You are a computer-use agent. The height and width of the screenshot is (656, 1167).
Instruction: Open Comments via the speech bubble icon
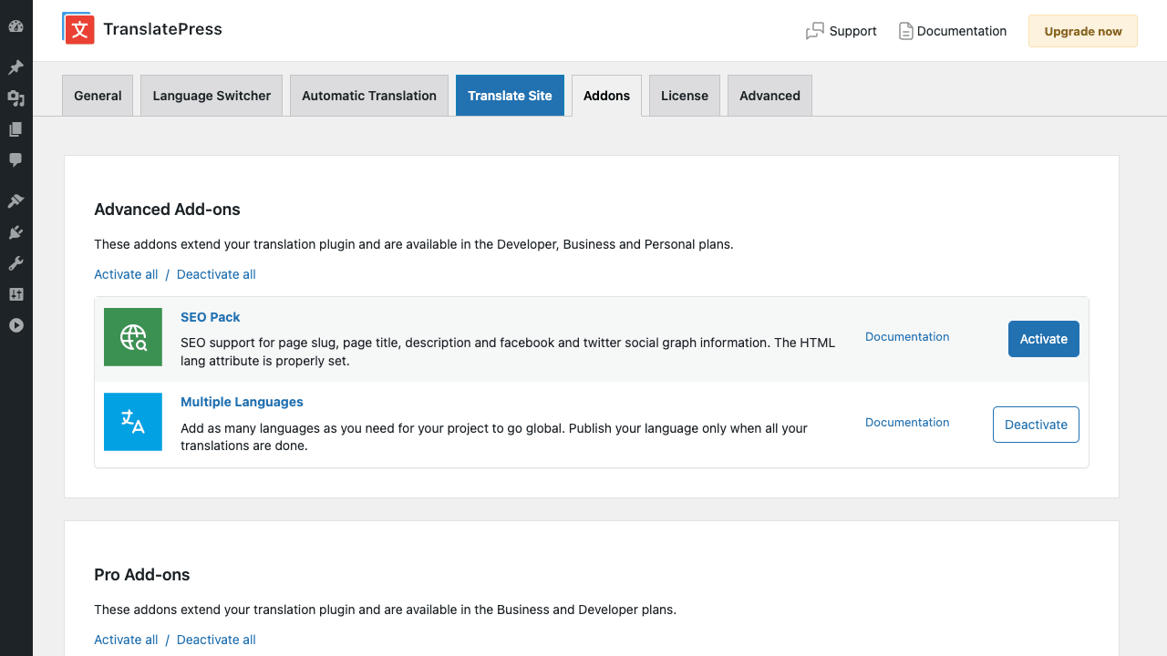coord(15,160)
